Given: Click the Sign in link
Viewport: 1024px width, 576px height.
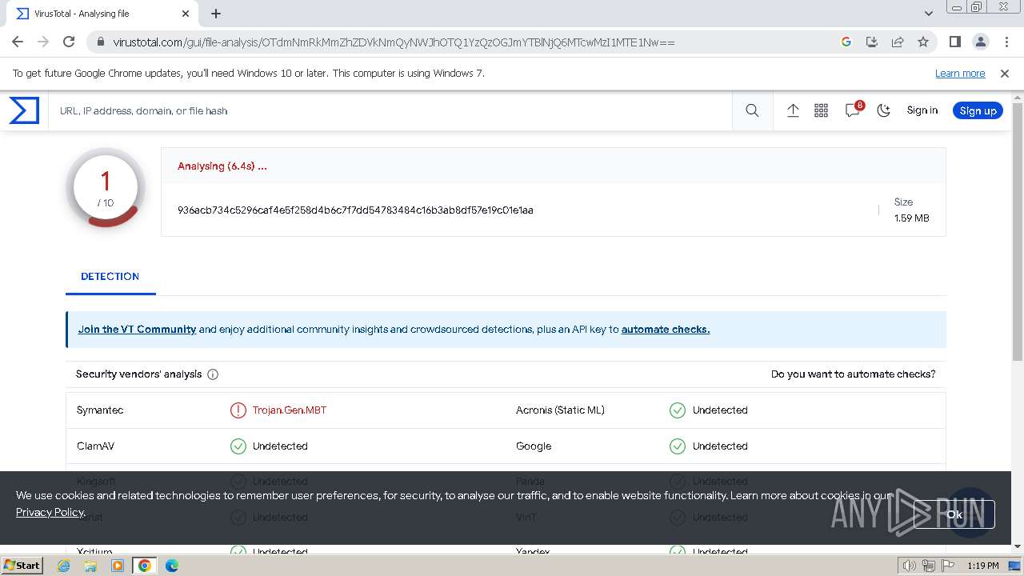Looking at the screenshot, I should [922, 110].
